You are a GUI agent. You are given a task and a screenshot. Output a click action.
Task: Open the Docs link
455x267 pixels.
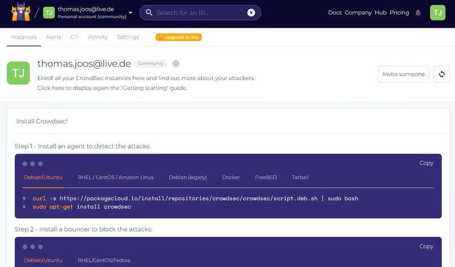tap(335, 12)
